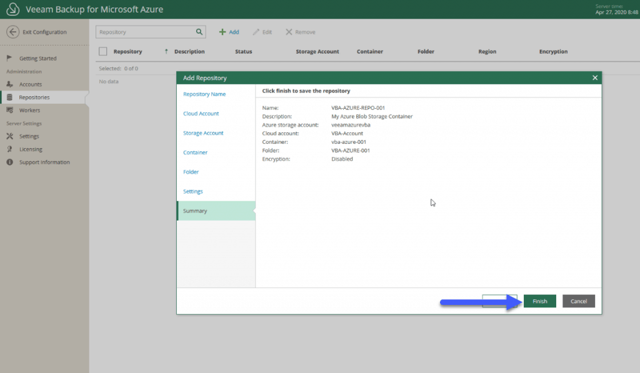
Task: Click folder value VBA-AZURE-001
Action: click(x=351, y=151)
